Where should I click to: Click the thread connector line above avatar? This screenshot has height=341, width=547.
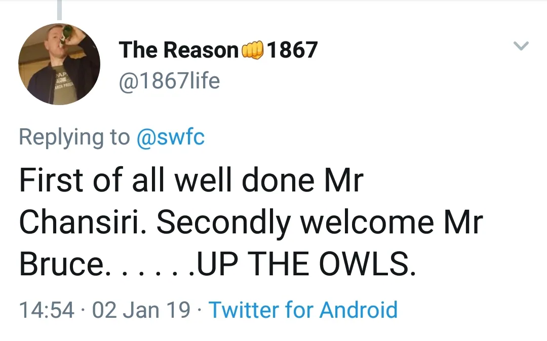point(59,10)
